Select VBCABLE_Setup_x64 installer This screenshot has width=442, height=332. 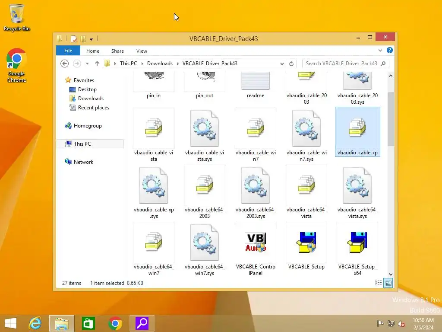click(x=357, y=249)
